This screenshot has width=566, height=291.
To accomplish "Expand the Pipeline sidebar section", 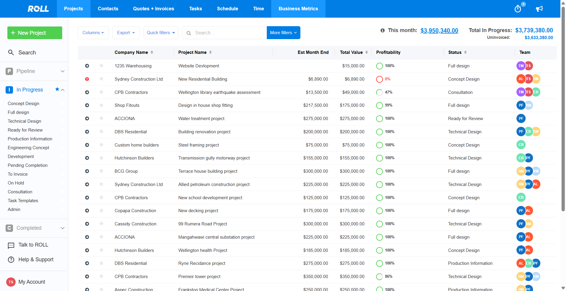I will click(62, 71).
